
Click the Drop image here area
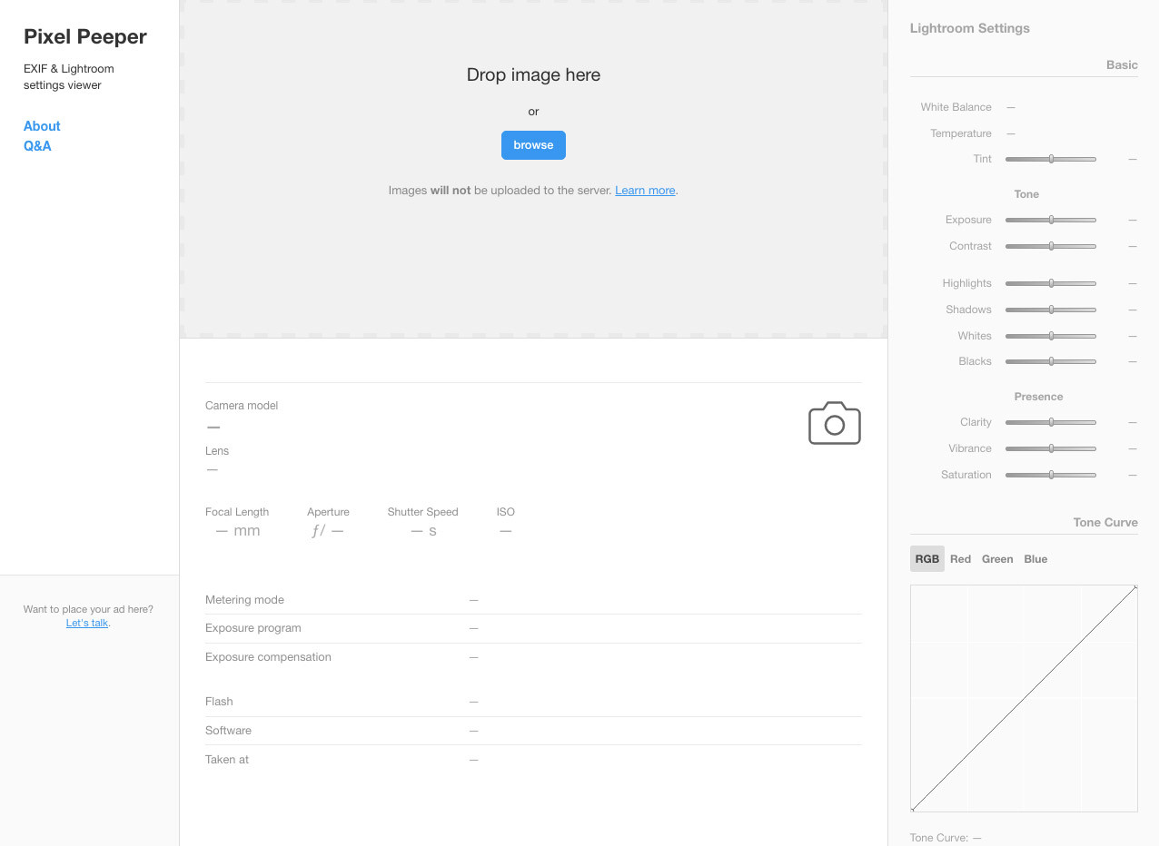click(x=533, y=169)
